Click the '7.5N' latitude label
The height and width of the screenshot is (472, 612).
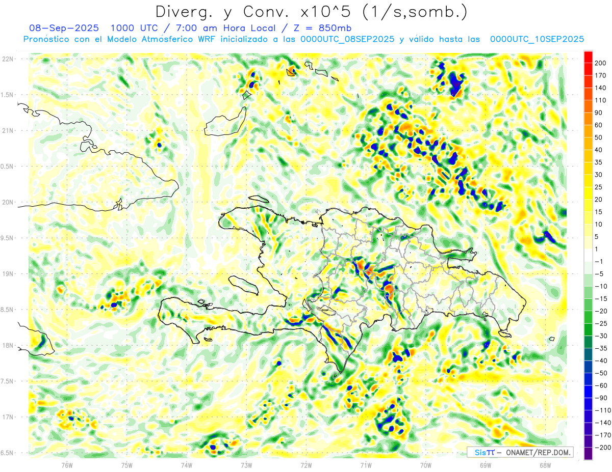coord(8,381)
